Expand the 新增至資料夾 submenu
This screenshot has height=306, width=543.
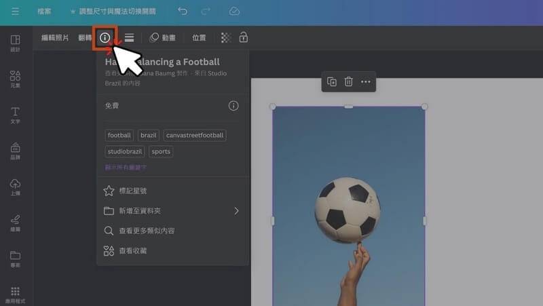click(236, 211)
